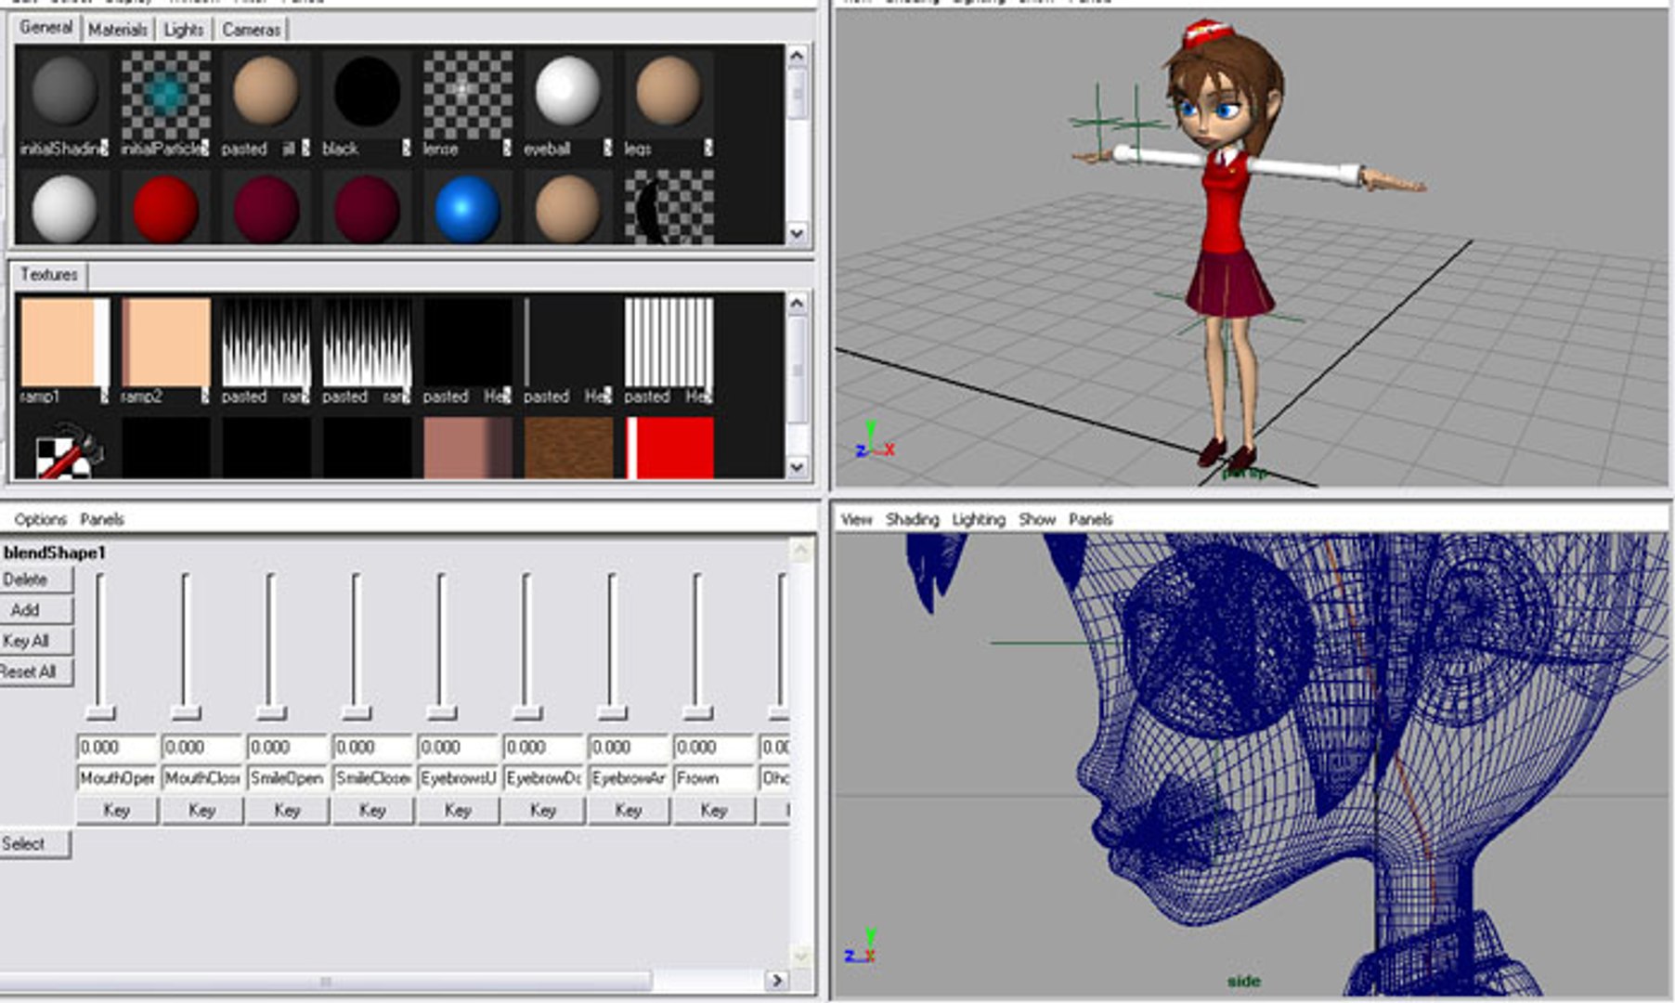1675x1003 pixels.
Task: Open the ramp1 texture swatch
Action: tap(64, 342)
